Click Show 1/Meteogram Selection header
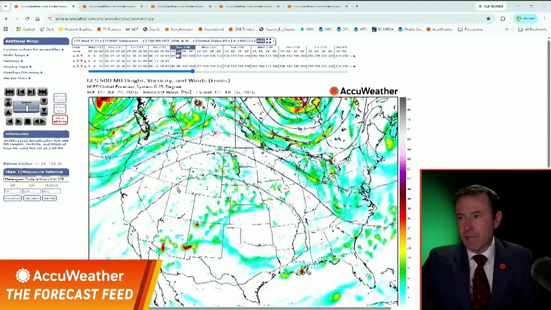 36,172
